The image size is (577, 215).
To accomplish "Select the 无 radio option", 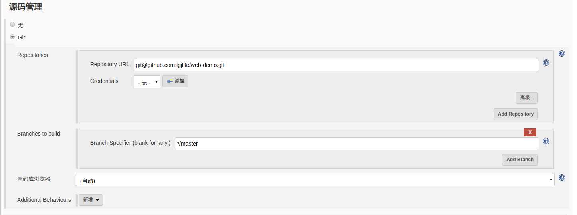I will (x=12, y=24).
